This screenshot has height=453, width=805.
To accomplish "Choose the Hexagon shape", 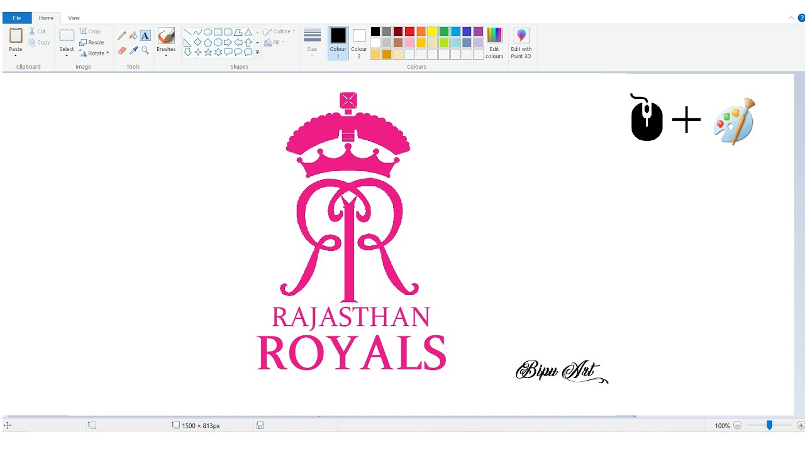I will [218, 42].
